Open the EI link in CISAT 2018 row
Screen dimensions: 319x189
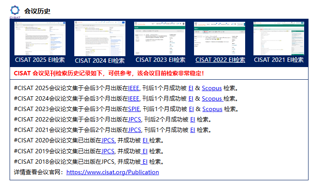pyautogui.click(x=144, y=162)
